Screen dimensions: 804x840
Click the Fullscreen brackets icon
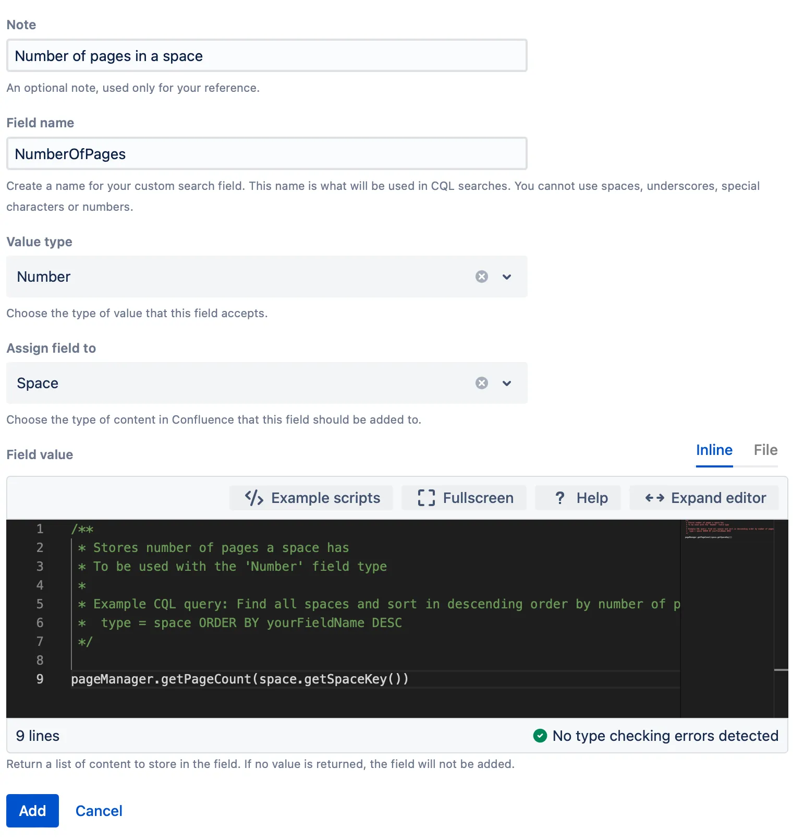[x=426, y=498]
